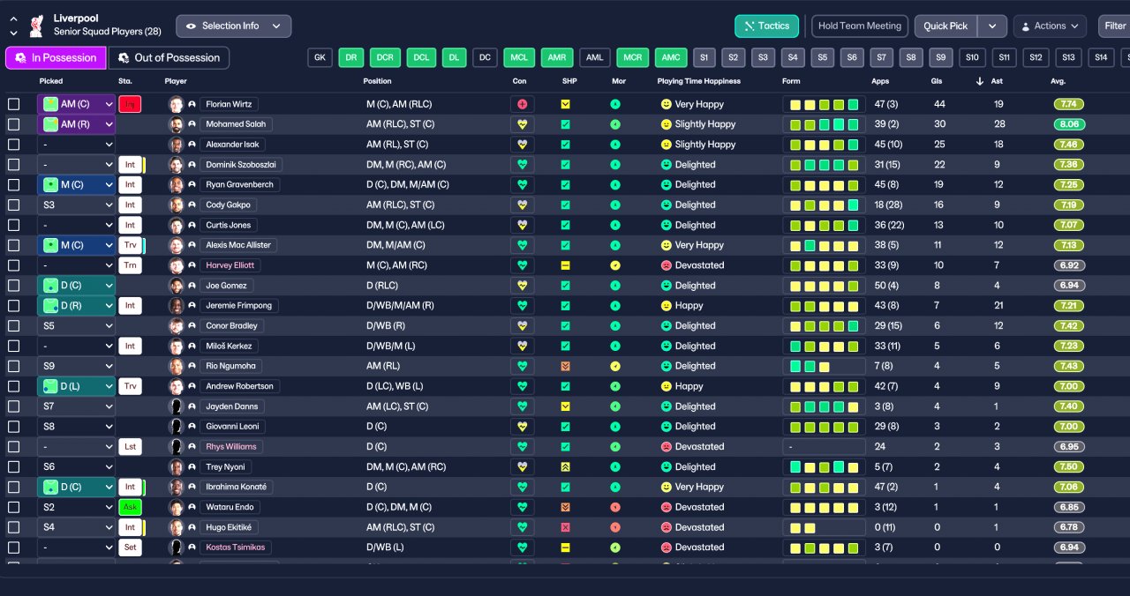Click Florian Wirtz's red injury condition icon
The height and width of the screenshot is (596, 1130).
click(x=523, y=104)
